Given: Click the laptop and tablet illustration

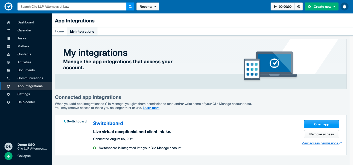Looking at the screenshot, I should pos(271,66).
